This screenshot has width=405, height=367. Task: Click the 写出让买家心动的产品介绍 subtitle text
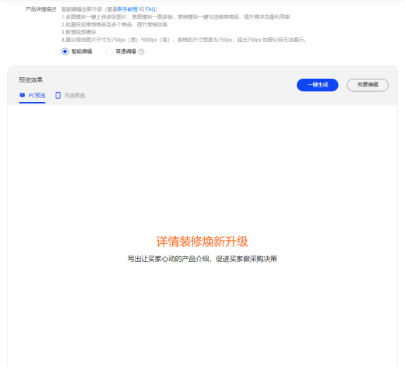click(x=202, y=259)
